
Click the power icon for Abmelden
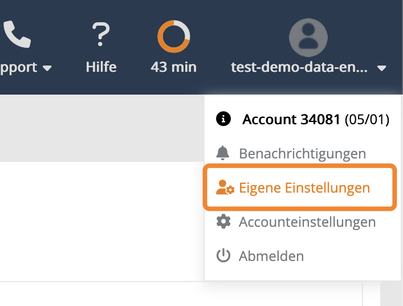pos(223,256)
